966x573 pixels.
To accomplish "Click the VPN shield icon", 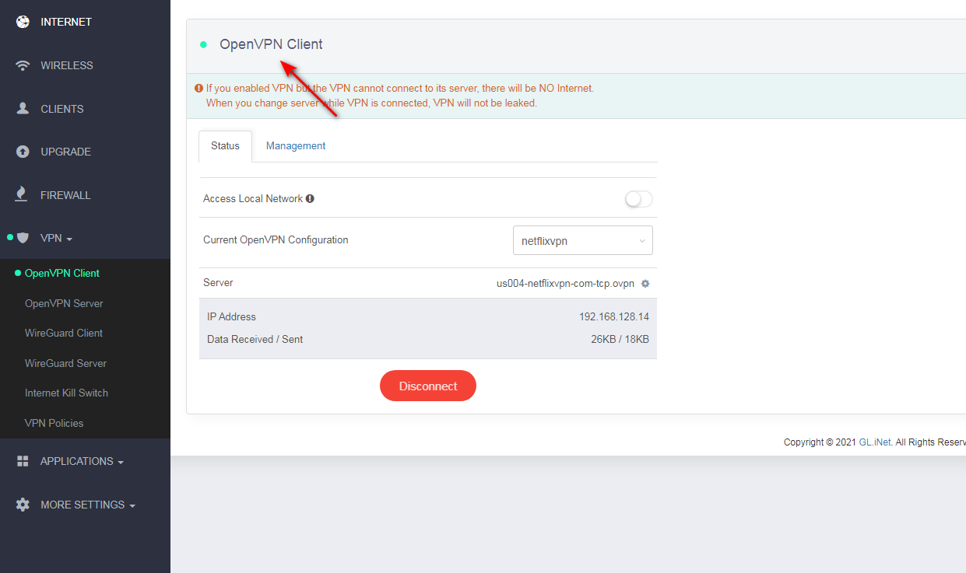I will point(23,238).
